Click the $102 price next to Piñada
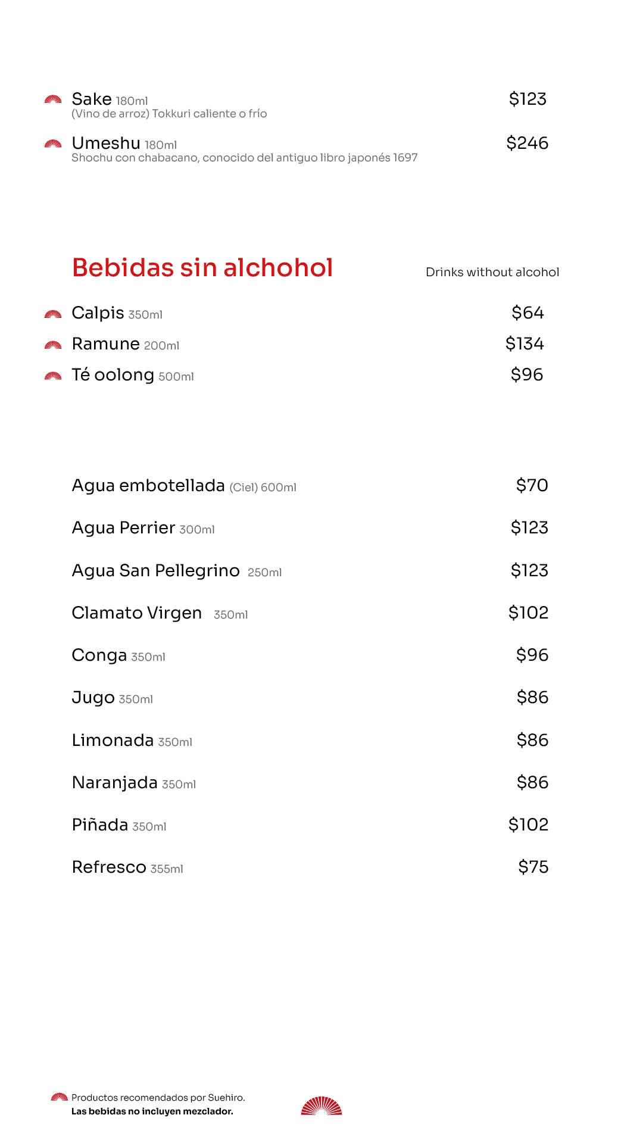 pos(528,825)
